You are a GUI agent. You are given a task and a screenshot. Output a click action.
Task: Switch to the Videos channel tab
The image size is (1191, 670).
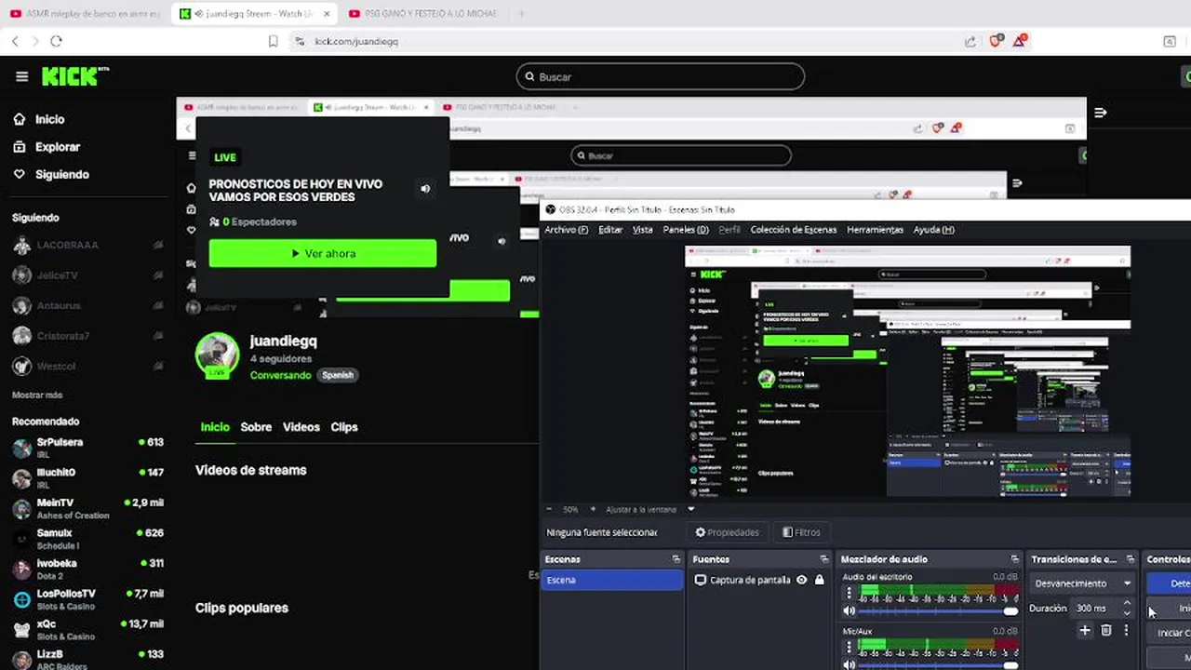coord(301,427)
